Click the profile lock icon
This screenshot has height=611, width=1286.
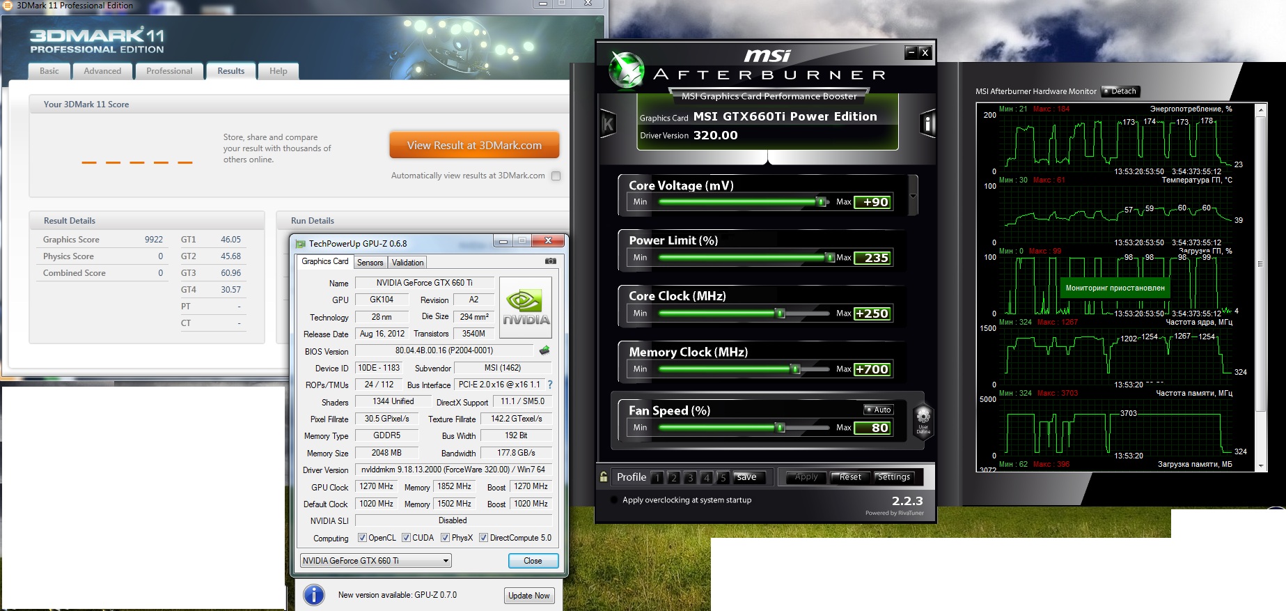tap(604, 477)
